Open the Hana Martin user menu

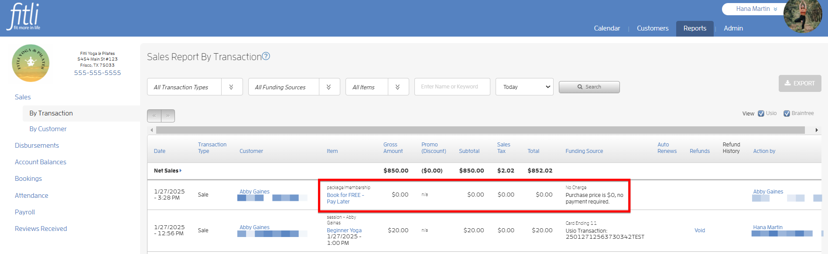(756, 9)
